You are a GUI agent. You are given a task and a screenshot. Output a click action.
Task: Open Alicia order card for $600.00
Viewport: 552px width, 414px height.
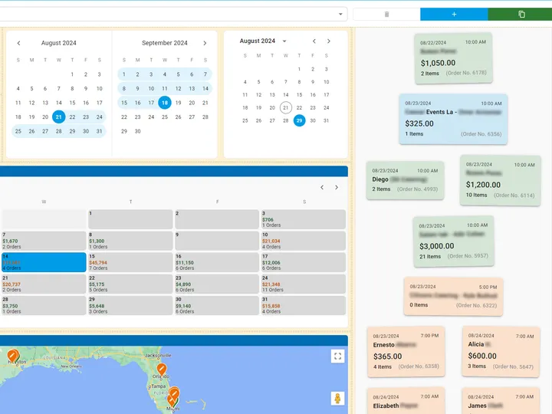tap(501, 352)
